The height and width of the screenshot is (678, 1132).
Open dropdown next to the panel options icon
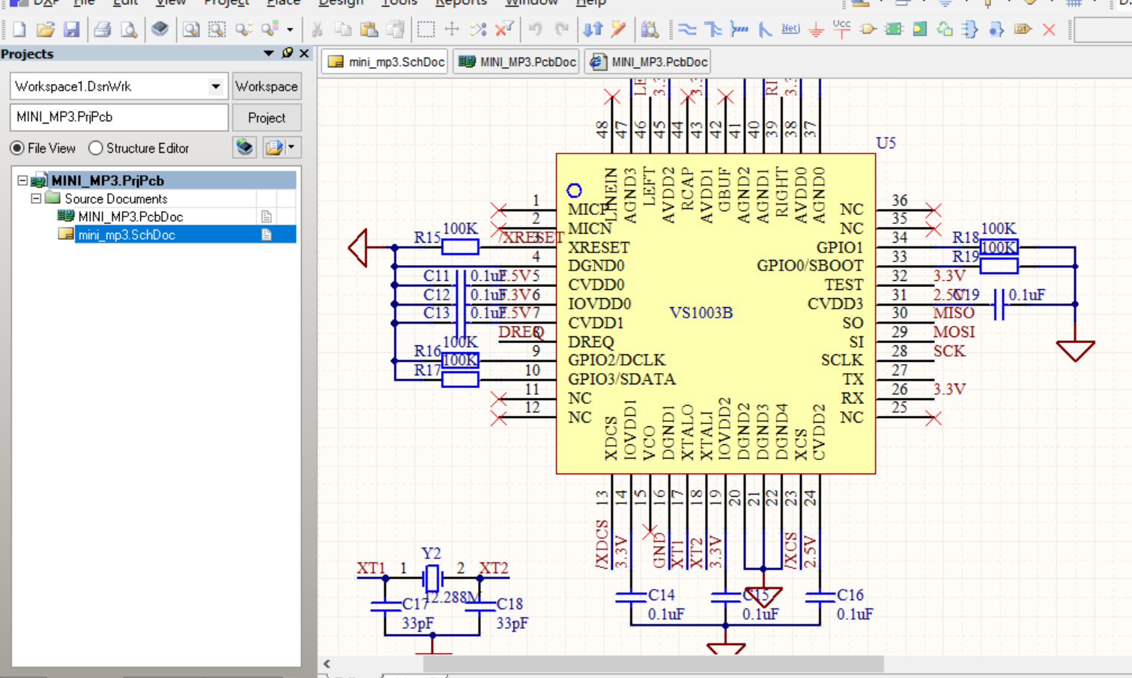tap(291, 148)
